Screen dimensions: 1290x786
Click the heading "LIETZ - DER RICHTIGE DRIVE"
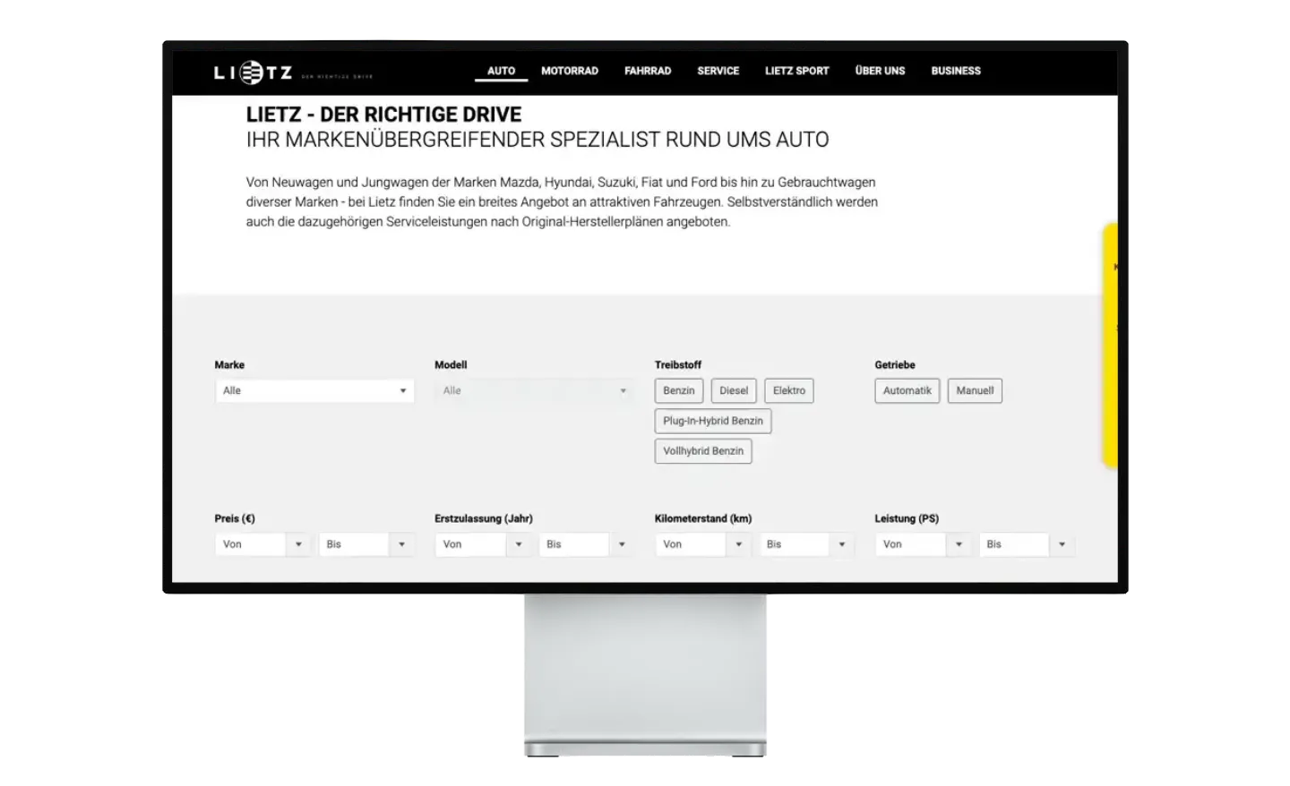pyautogui.click(x=383, y=115)
